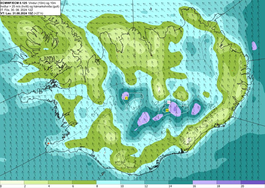
Task: Click the pink 25 gust contour label
Action: [169, 102]
